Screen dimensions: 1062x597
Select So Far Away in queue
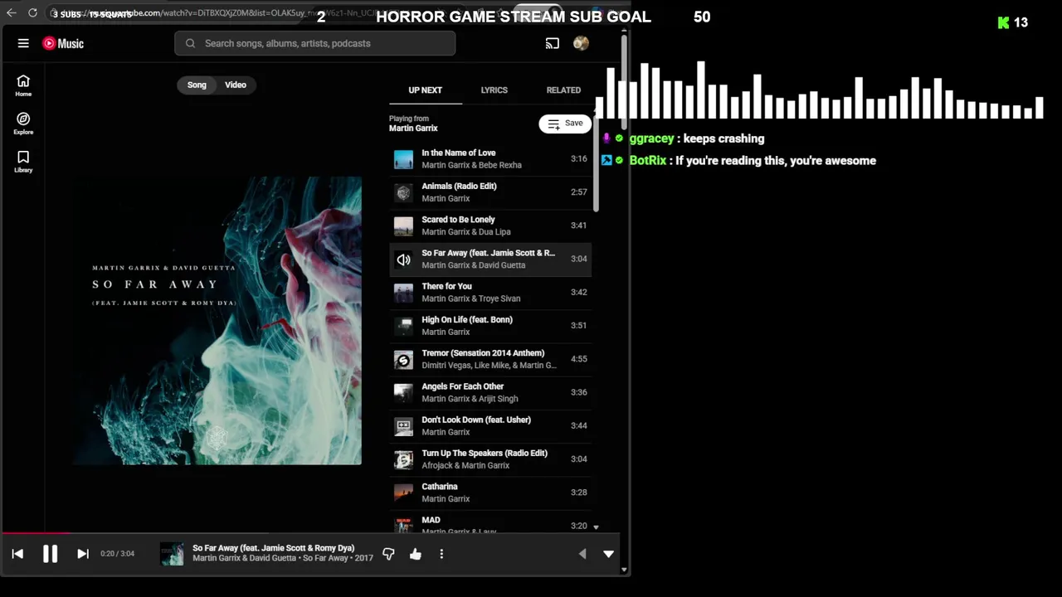pos(491,259)
